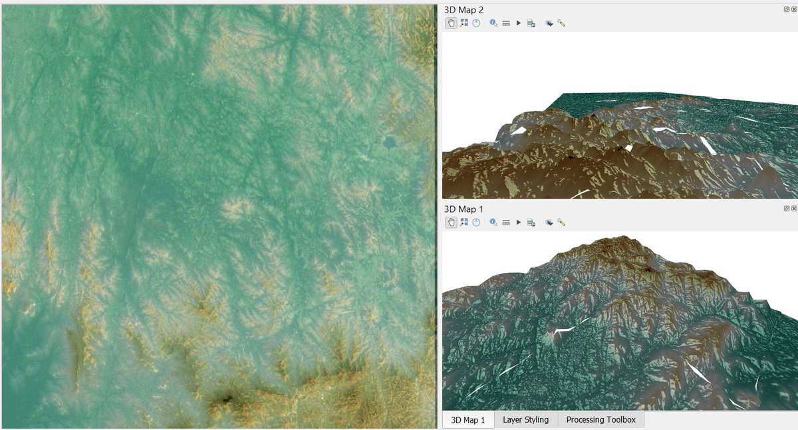Switch to the Processing Toolbox tab
798x430 pixels.
(600, 419)
